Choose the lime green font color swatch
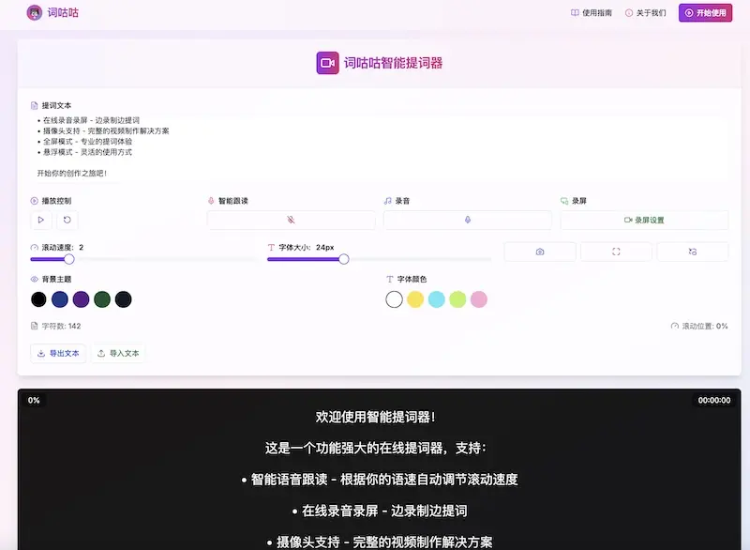 (457, 299)
